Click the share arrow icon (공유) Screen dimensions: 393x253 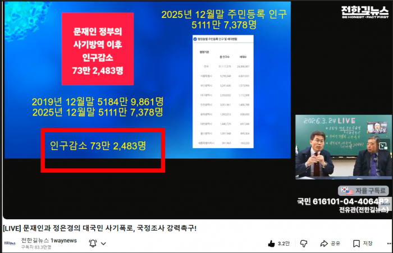[324, 243]
